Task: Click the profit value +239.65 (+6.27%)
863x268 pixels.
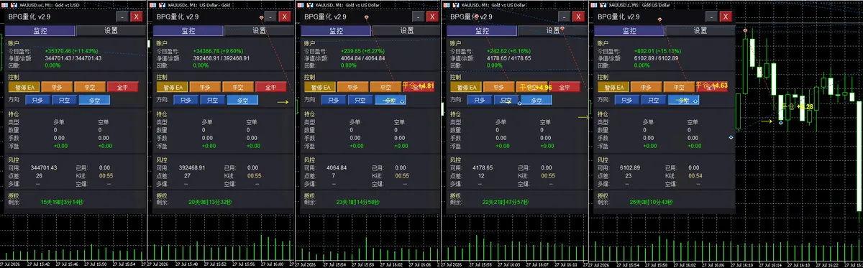Action: 363,52
